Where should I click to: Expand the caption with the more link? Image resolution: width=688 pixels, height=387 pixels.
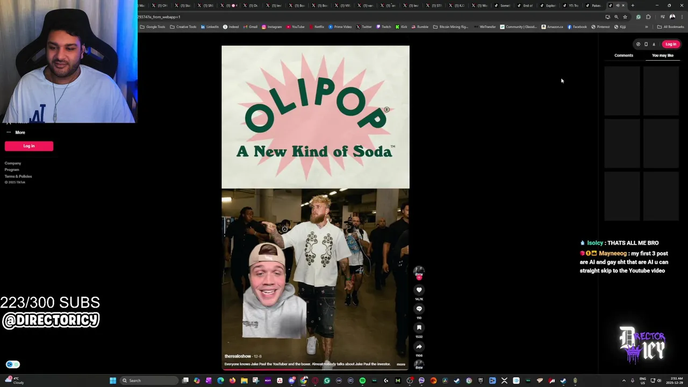(x=401, y=364)
